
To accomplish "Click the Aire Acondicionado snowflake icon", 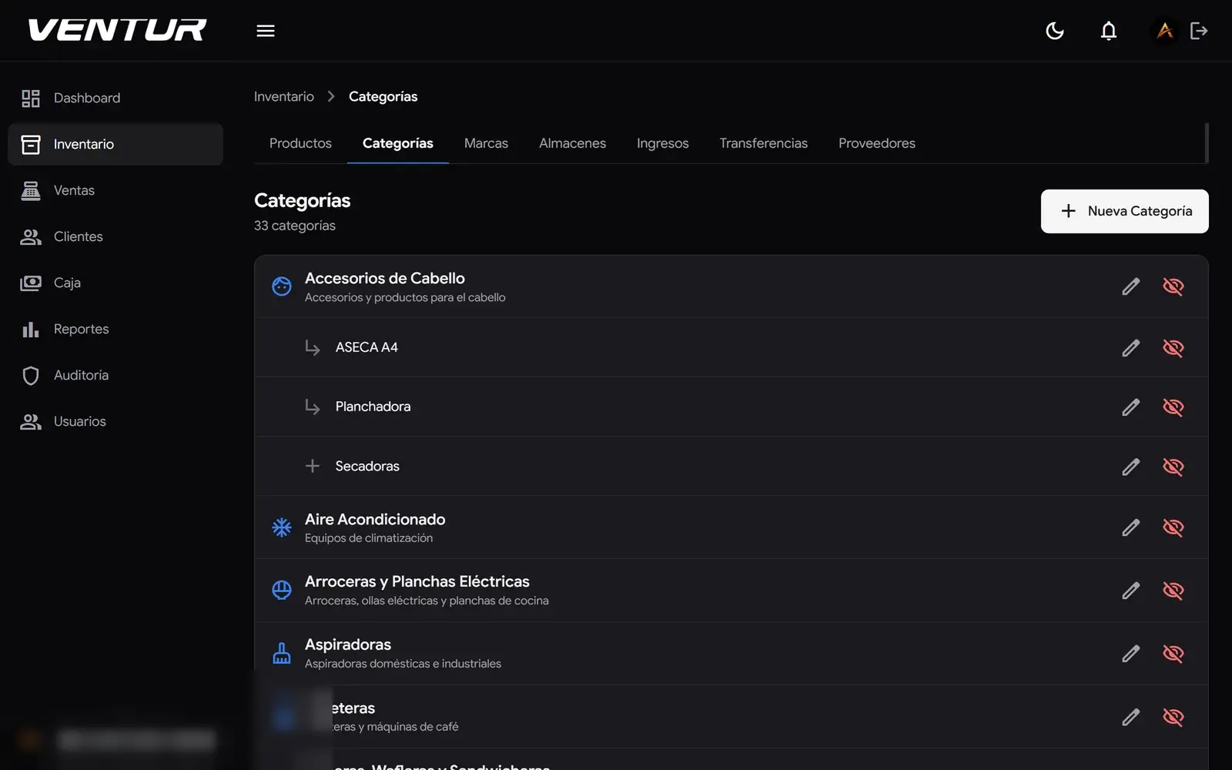I will pos(282,527).
